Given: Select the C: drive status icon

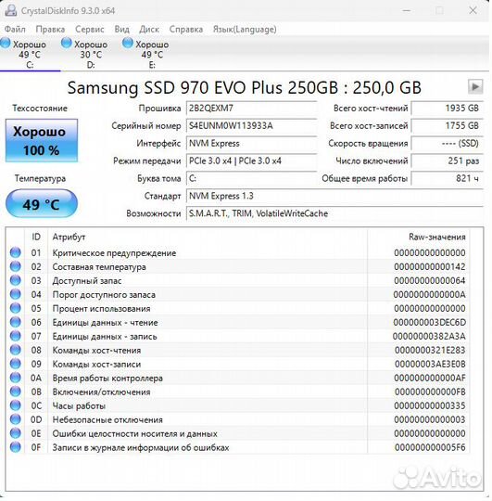Looking at the screenshot, I should tap(6, 43).
